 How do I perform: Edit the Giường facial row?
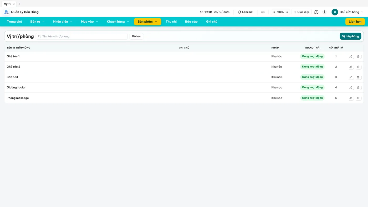[x=351, y=87]
